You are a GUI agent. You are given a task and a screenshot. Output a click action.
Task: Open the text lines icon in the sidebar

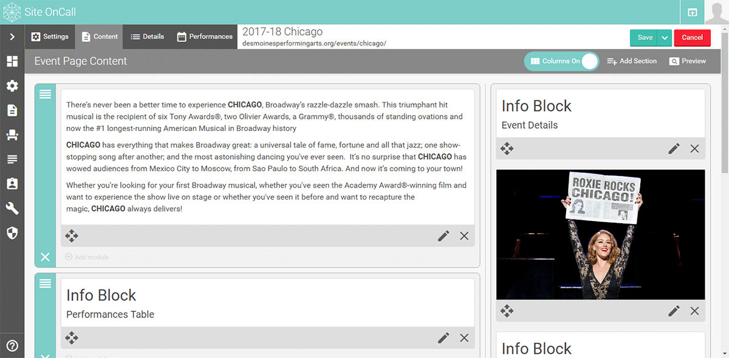click(x=12, y=160)
